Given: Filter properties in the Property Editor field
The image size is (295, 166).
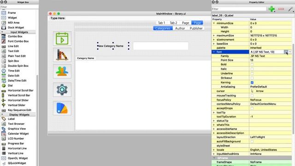Looking at the screenshot, I should 239,9.
